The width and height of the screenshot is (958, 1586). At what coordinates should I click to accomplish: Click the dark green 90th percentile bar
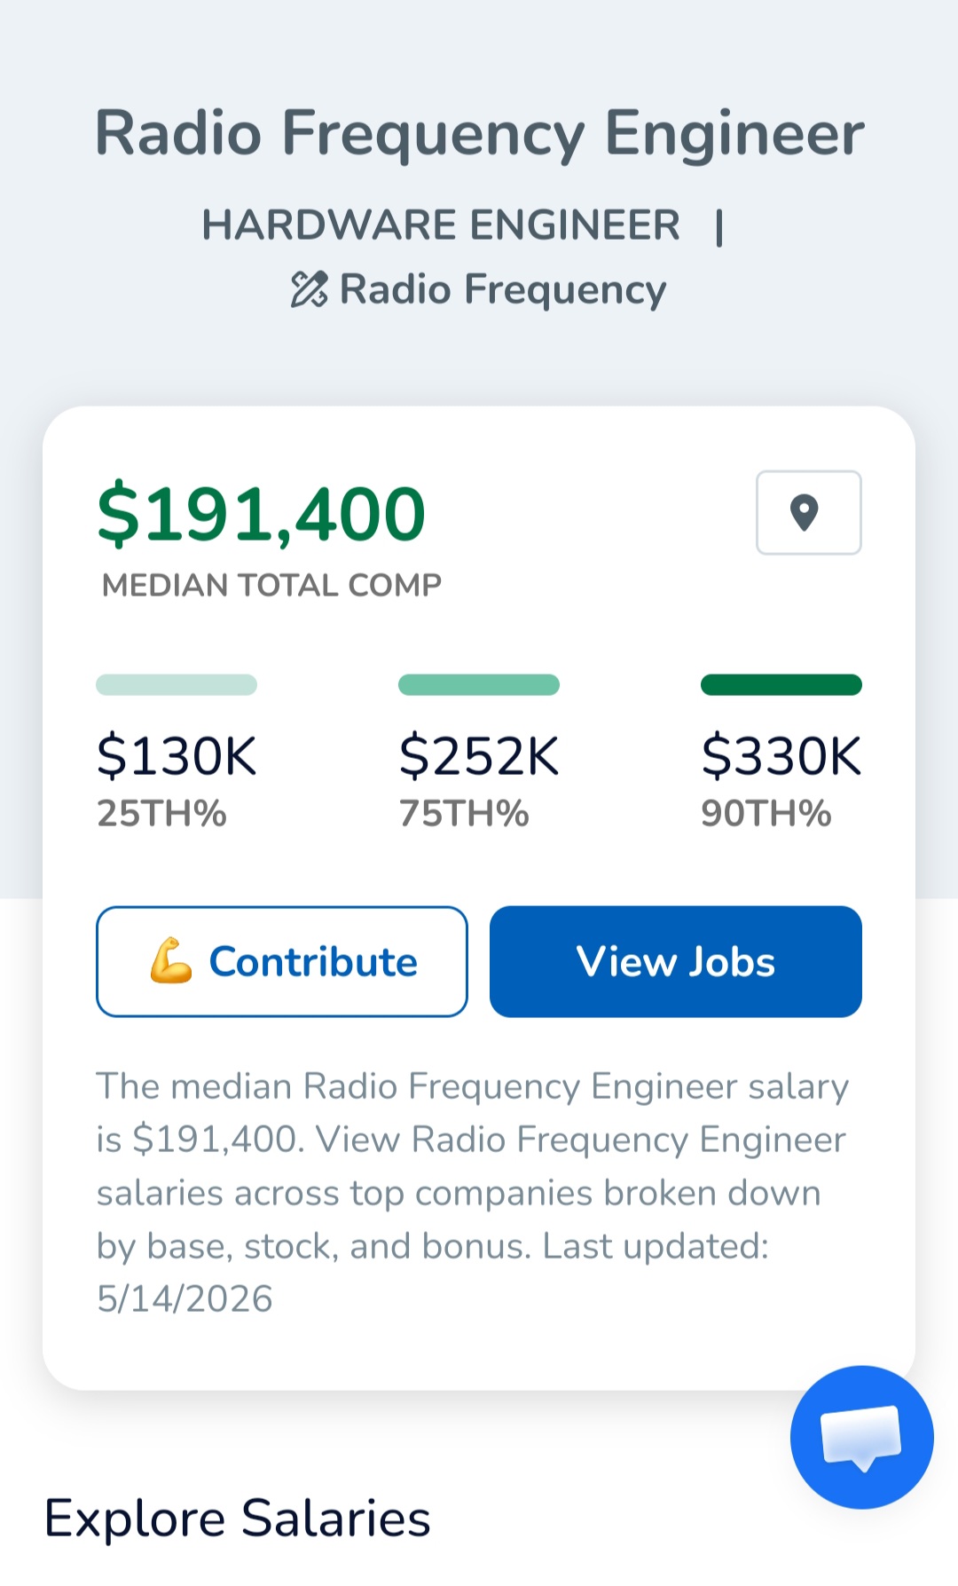781,684
